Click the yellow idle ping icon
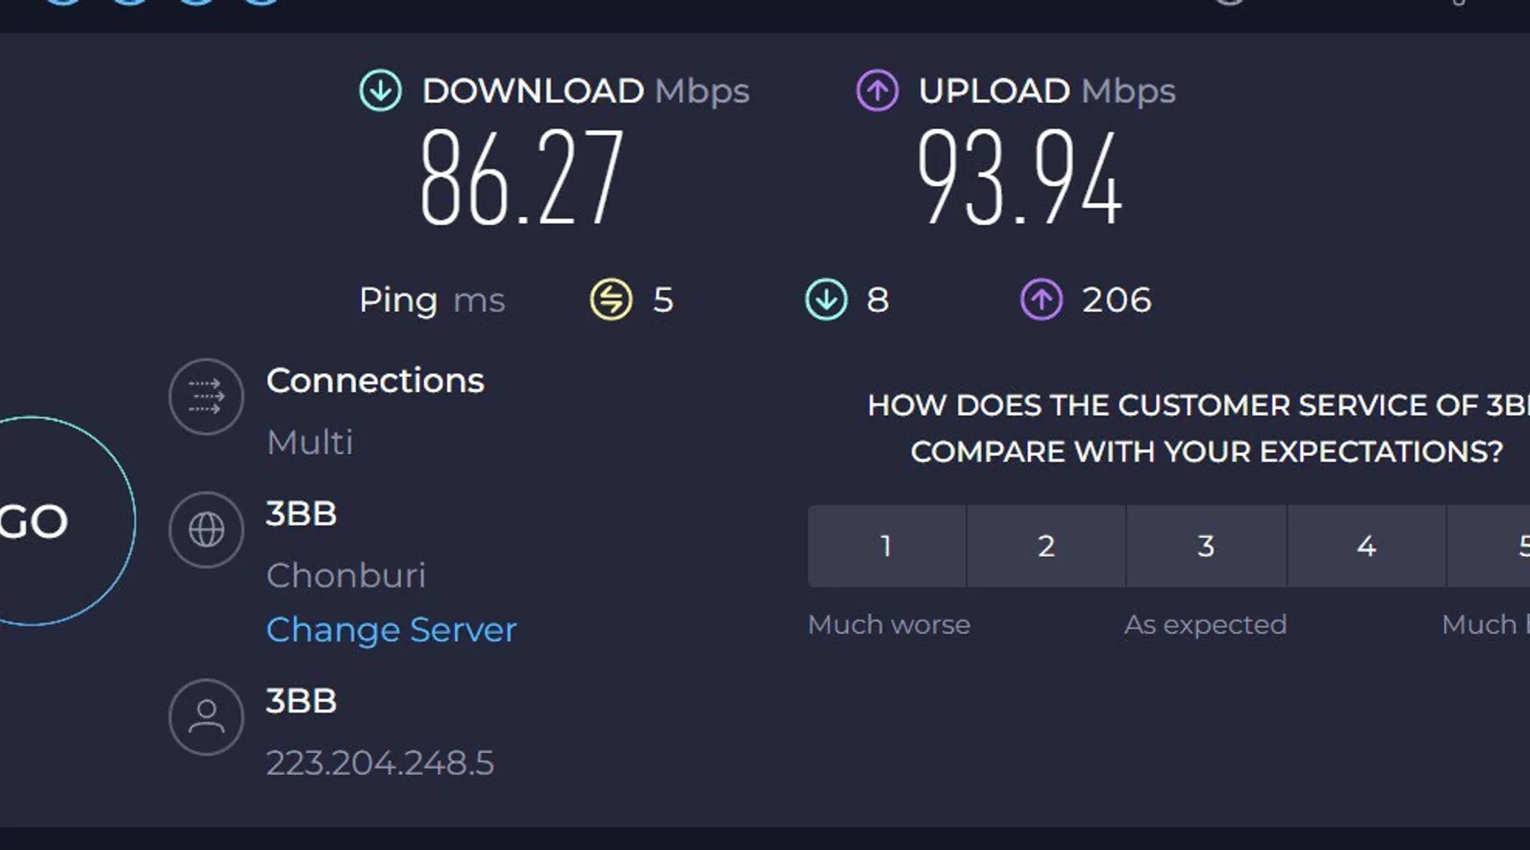Image resolution: width=1530 pixels, height=850 pixels. click(611, 299)
